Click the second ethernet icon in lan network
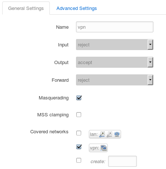 click(x=109, y=134)
